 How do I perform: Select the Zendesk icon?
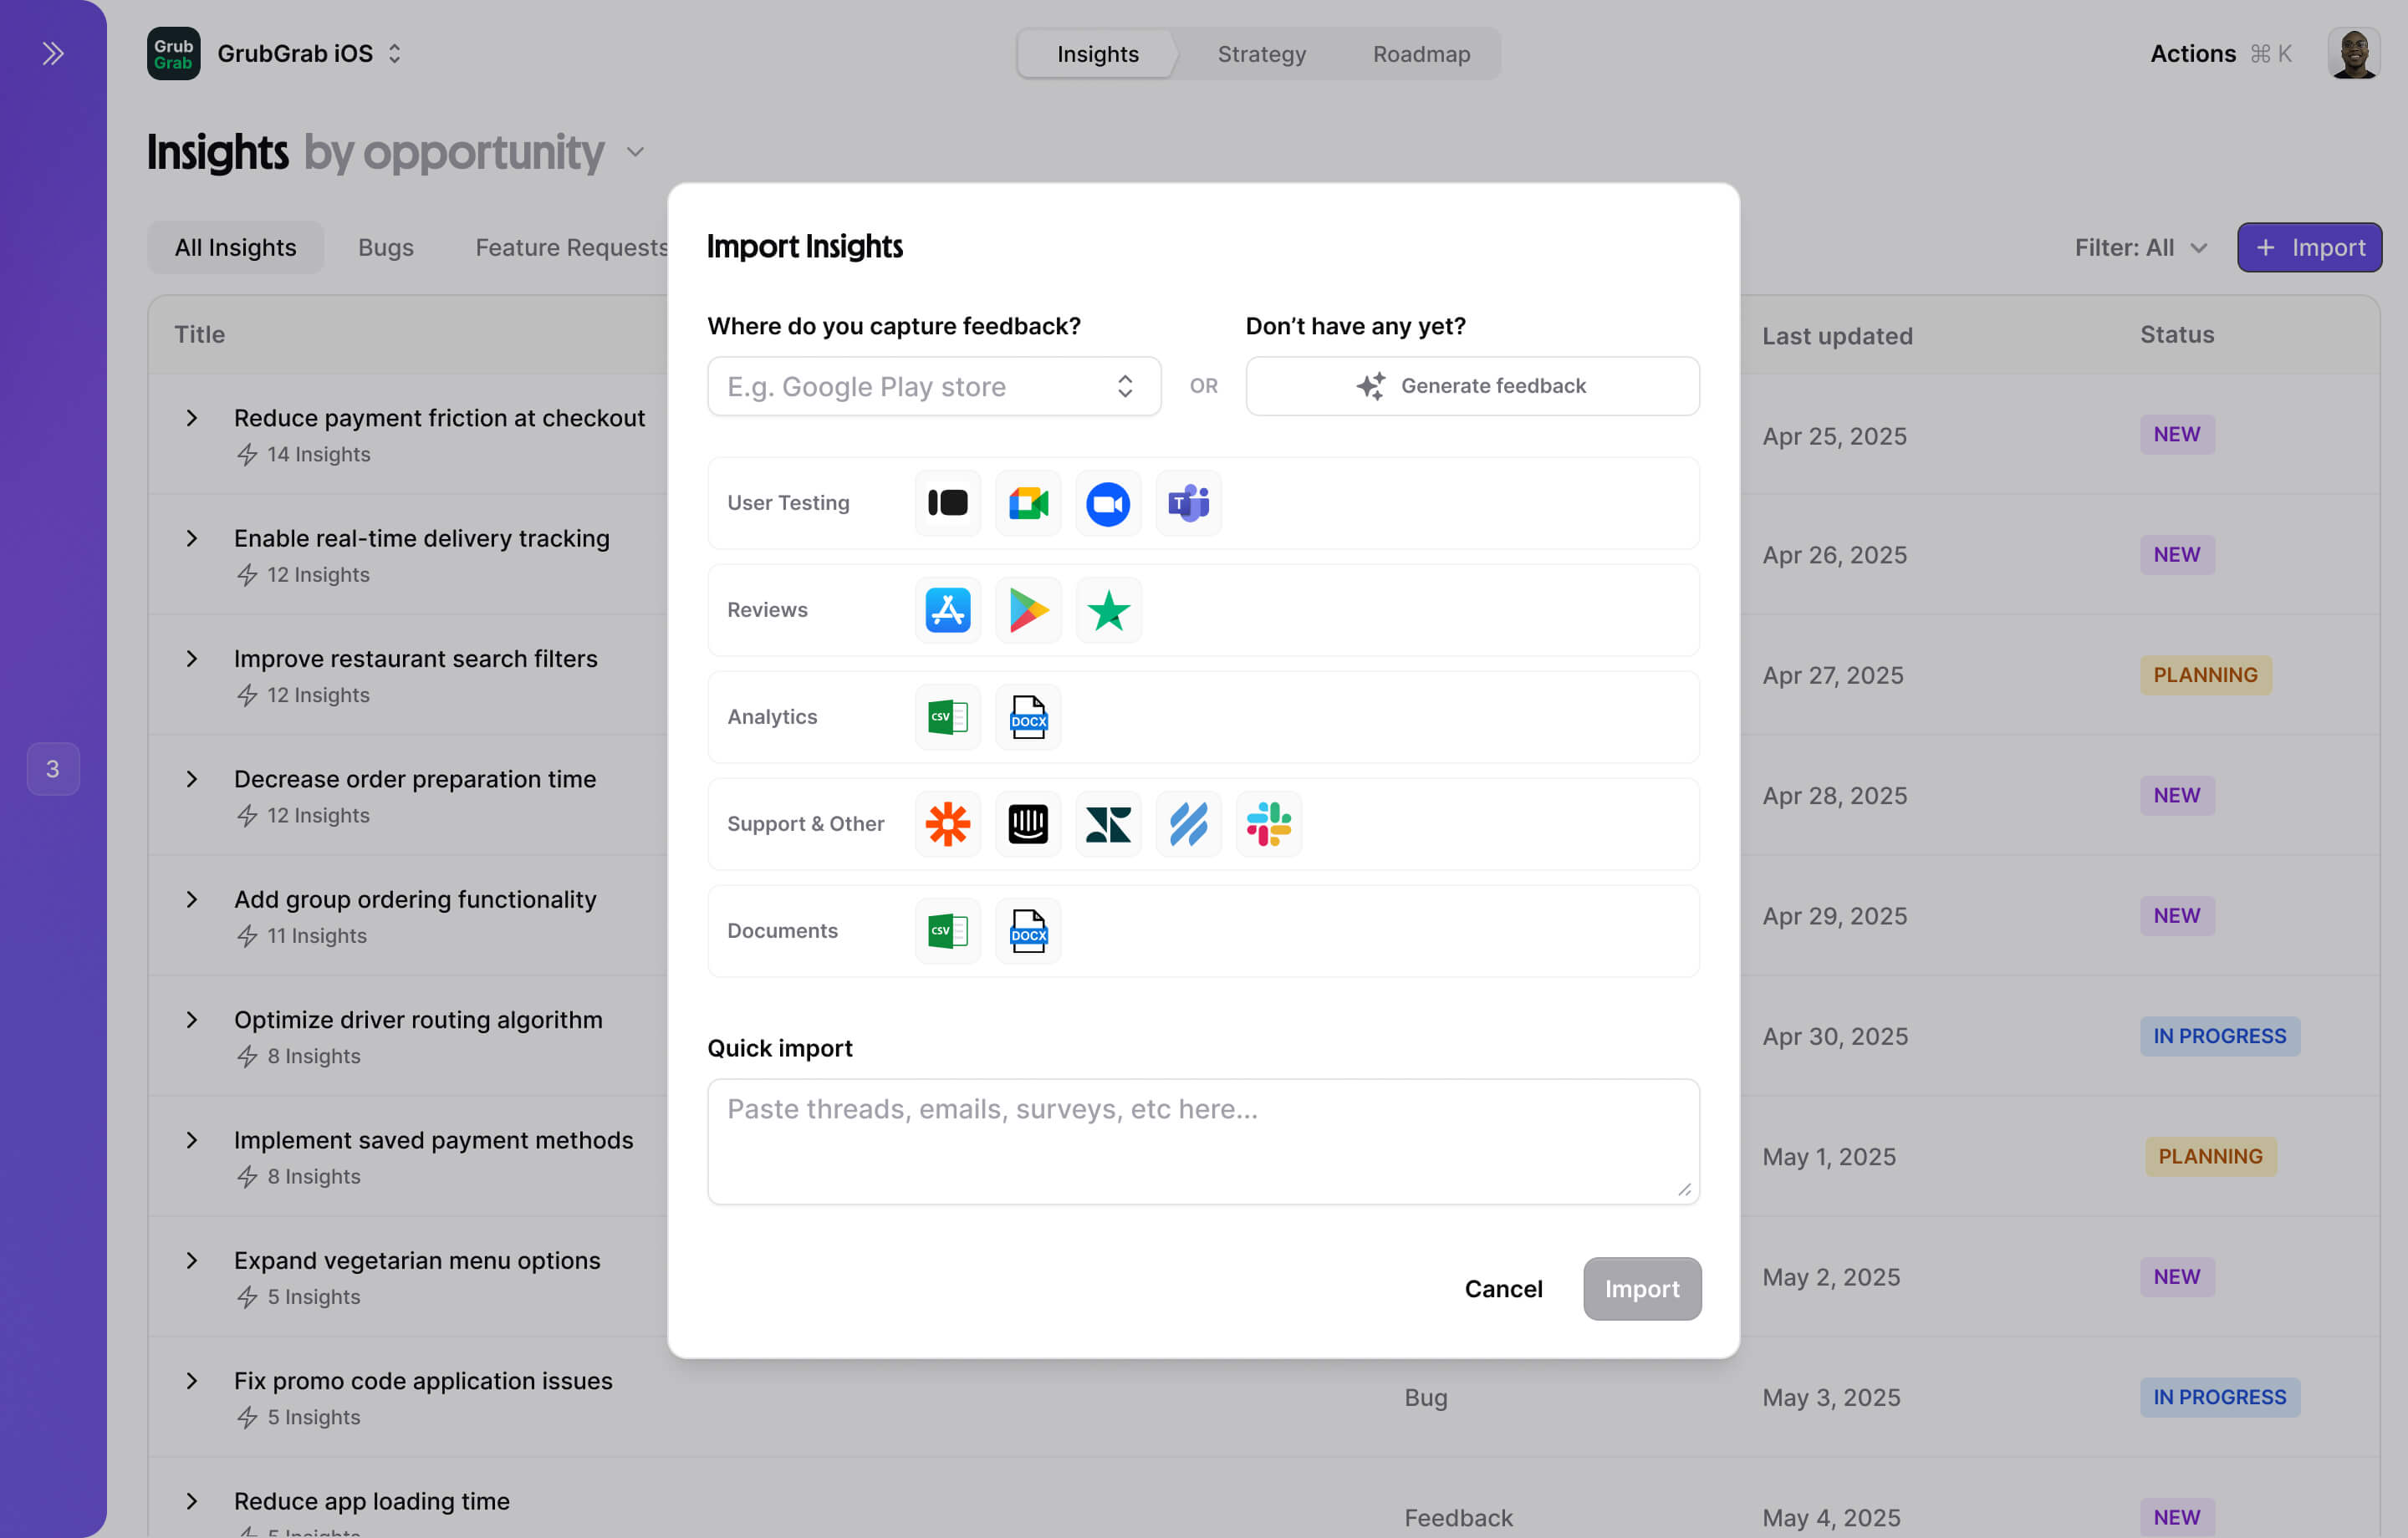[x=1108, y=824]
